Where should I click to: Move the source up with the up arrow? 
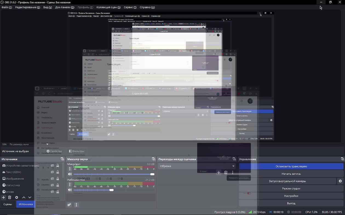click(x=24, y=197)
